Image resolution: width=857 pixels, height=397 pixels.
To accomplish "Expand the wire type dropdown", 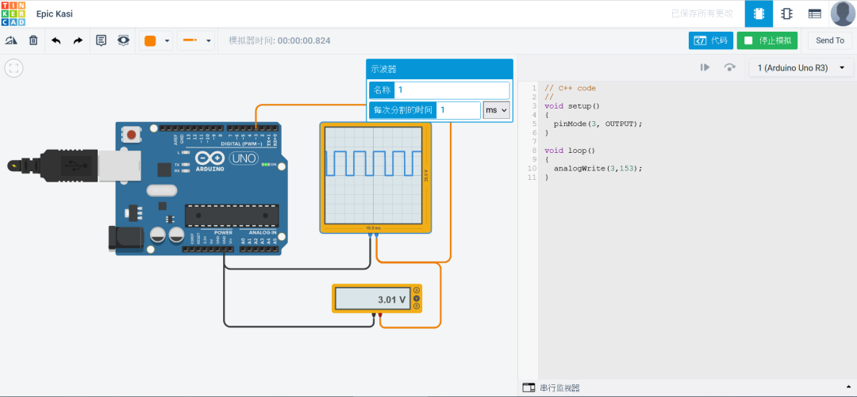I will tap(196, 41).
